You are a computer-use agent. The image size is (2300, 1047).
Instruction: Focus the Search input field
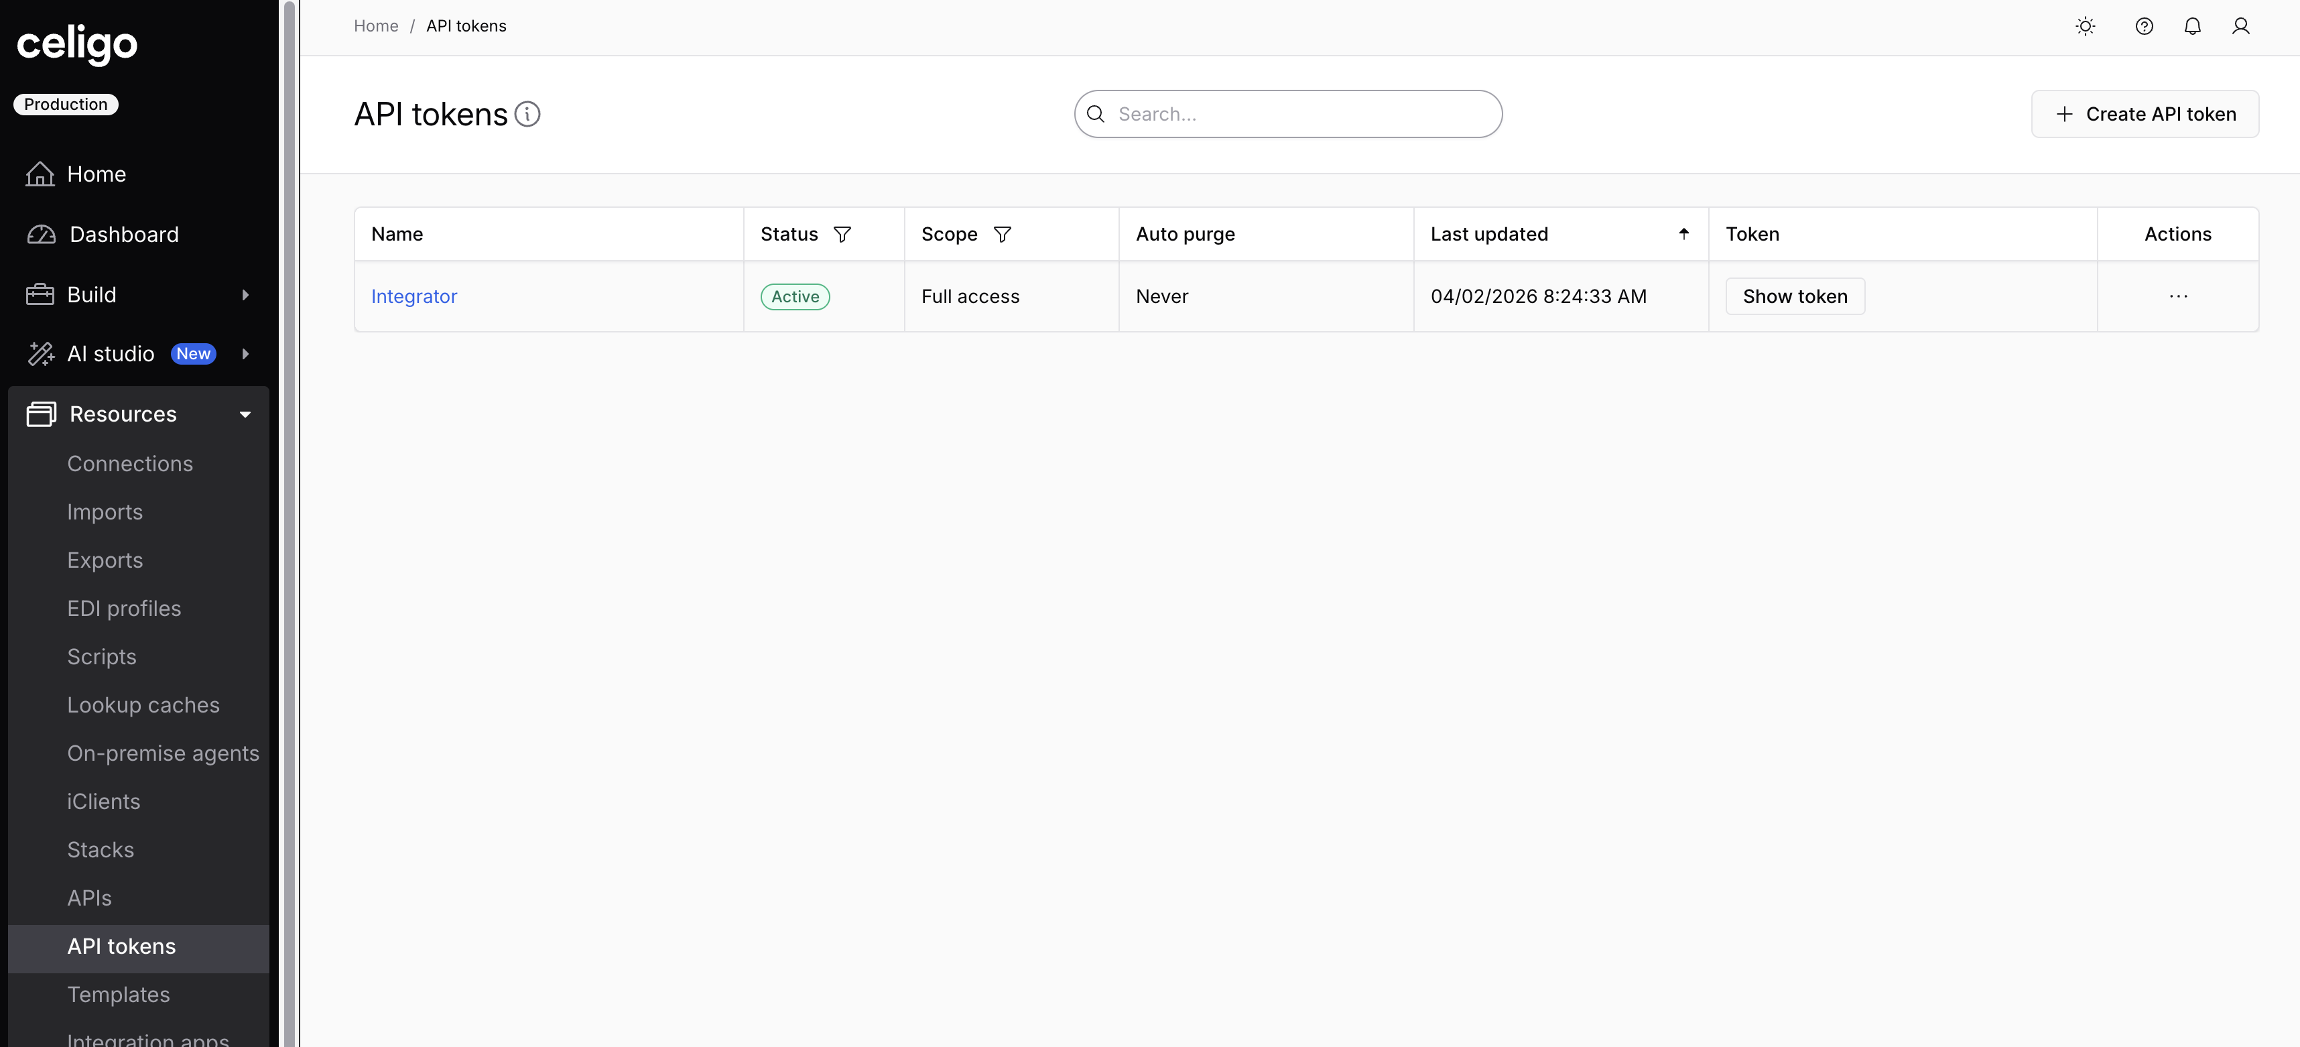coord(1287,115)
